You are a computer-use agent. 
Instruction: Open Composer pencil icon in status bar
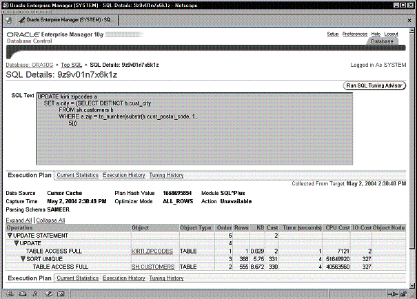48,294
